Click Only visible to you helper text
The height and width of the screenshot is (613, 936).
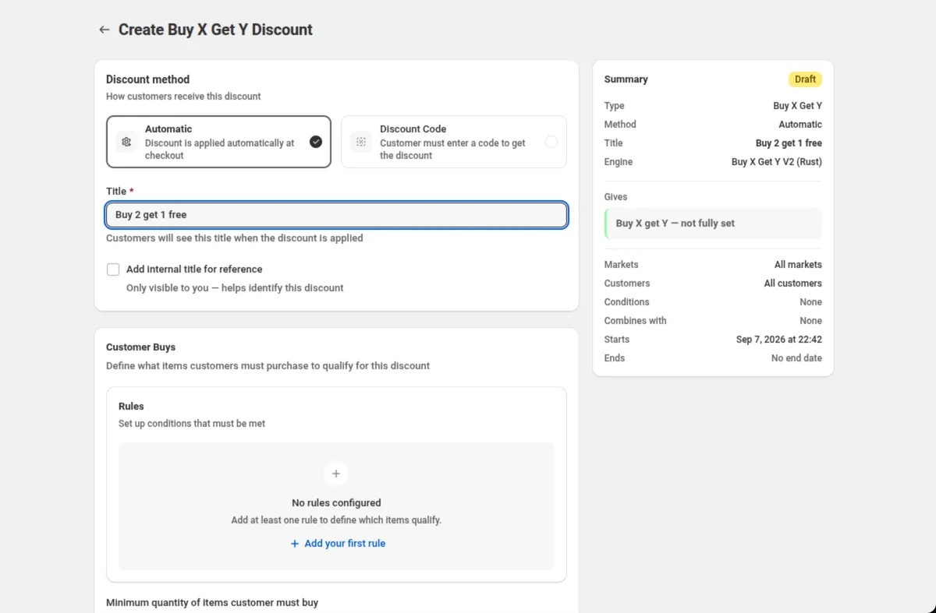(x=235, y=288)
